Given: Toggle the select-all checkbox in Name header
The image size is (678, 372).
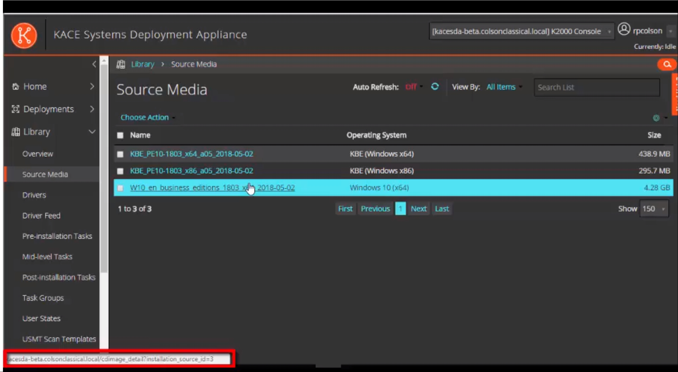Looking at the screenshot, I should click(120, 135).
